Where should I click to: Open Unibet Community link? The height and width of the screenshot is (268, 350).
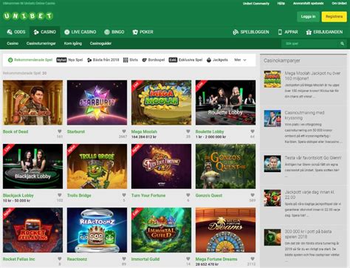[x=256, y=4]
